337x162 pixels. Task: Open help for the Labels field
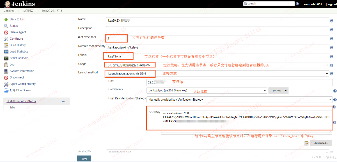point(332,57)
